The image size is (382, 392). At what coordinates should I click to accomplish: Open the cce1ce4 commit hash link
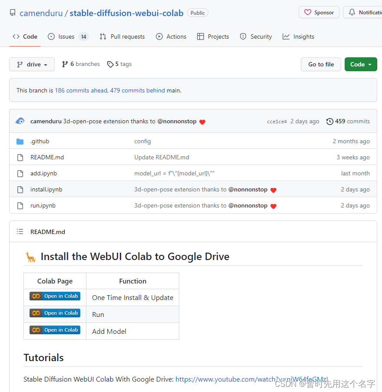(x=277, y=122)
